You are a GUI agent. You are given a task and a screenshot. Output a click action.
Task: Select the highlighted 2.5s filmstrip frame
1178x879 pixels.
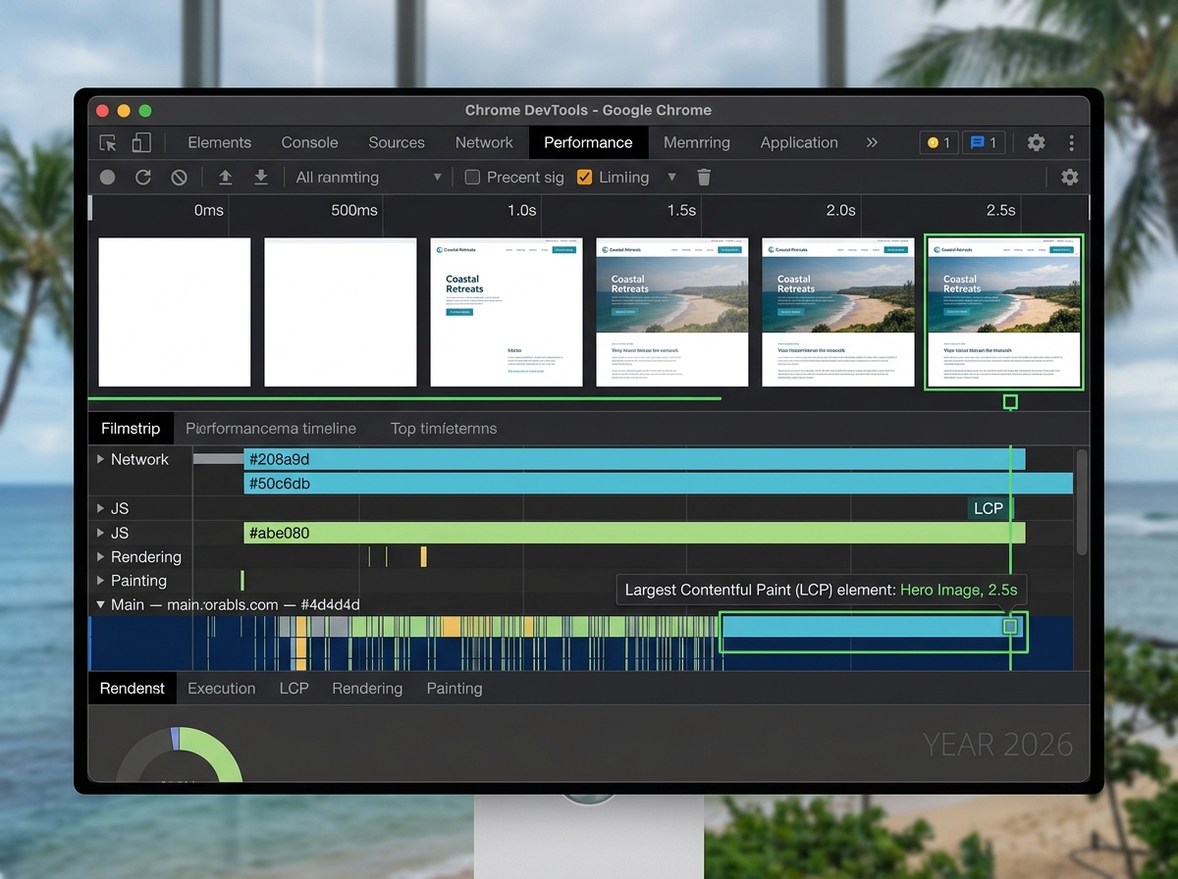(1004, 313)
